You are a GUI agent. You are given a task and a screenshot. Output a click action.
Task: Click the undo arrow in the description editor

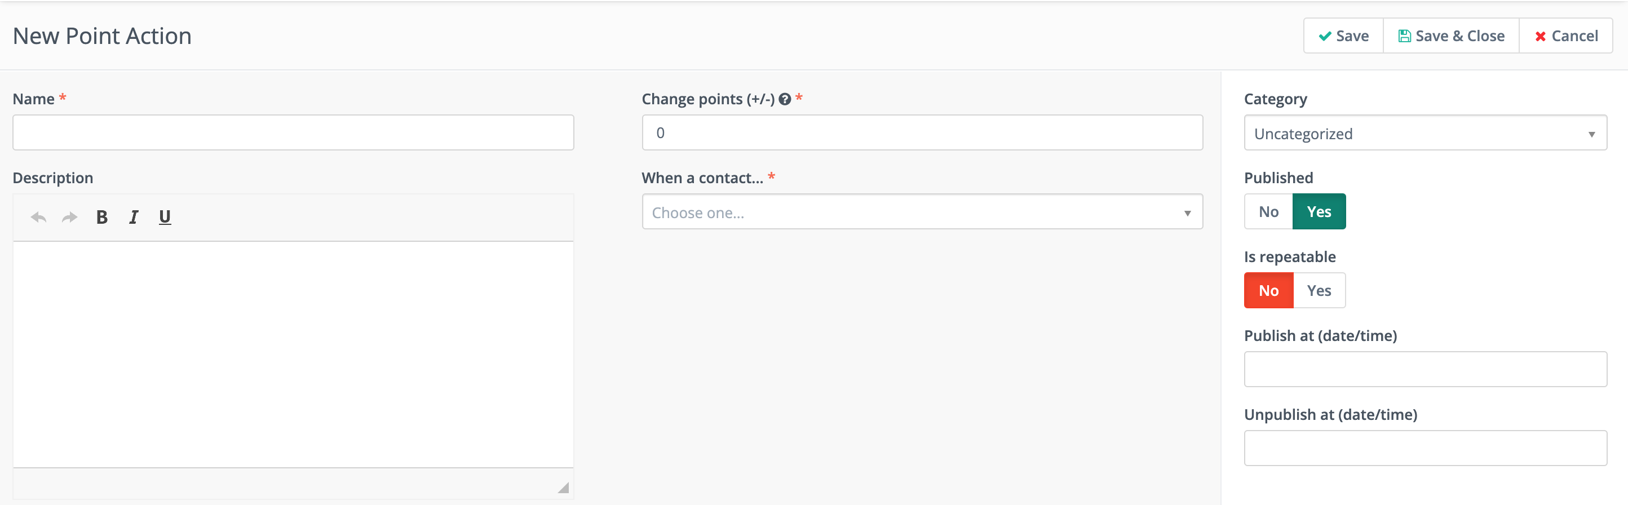[x=38, y=217]
